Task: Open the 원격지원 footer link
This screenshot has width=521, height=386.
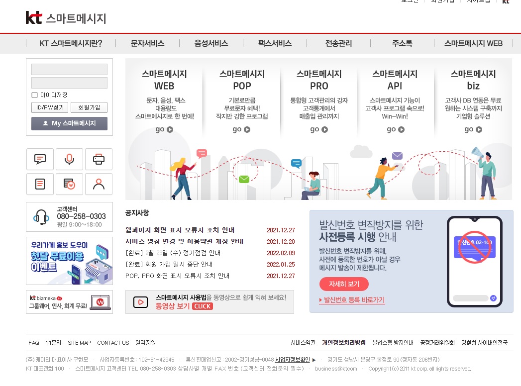Action: pyautogui.click(x=145, y=343)
